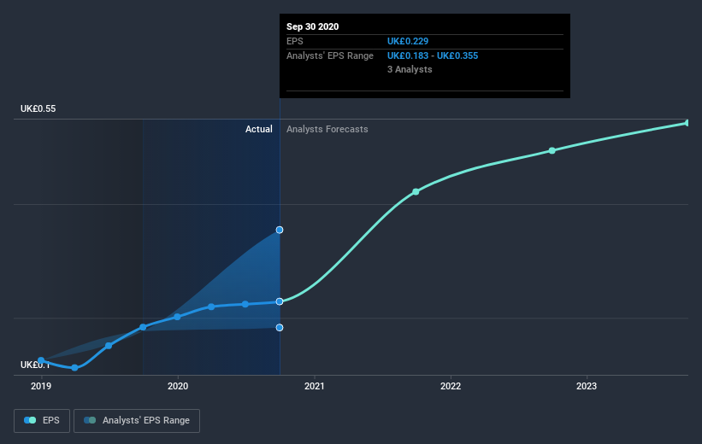Click the lowest EPS point in early 2019
The image size is (702, 444).
click(x=74, y=368)
